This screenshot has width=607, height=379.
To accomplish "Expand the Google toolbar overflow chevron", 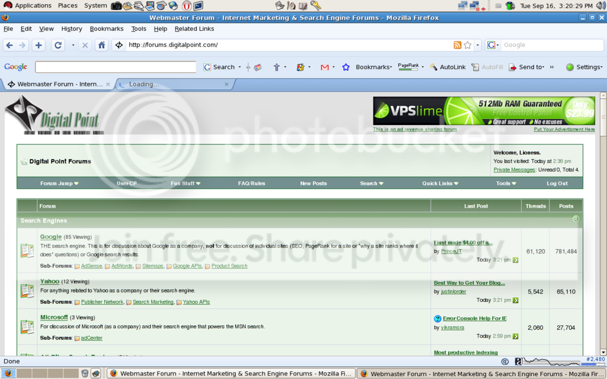I will click(552, 67).
